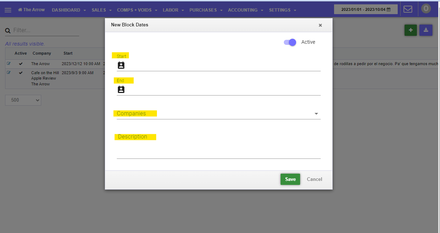
Task: Open the date range picker in header
Action: click(x=366, y=10)
